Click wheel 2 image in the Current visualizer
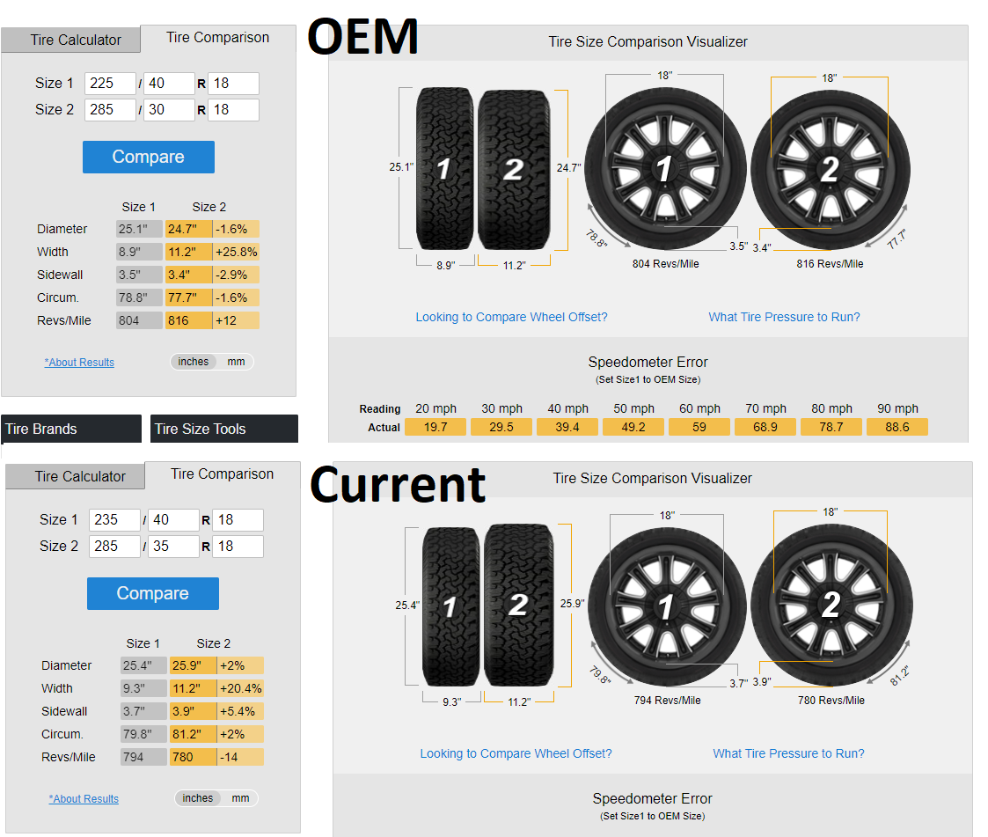This screenshot has width=988, height=837. point(831,603)
